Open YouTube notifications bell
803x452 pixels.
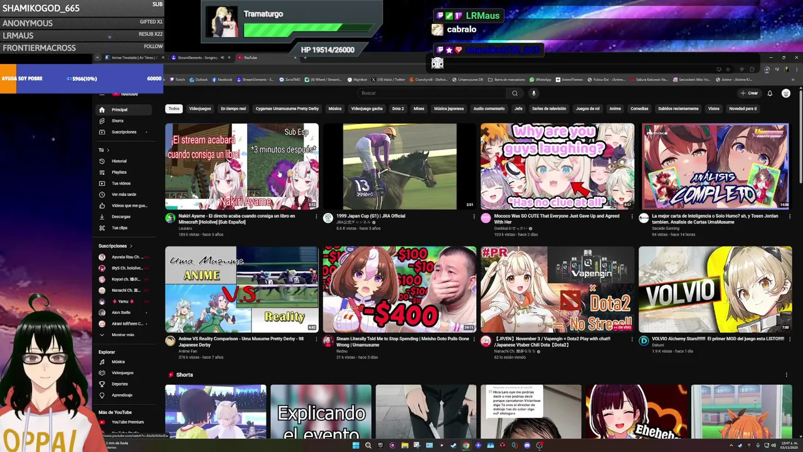pos(770,93)
